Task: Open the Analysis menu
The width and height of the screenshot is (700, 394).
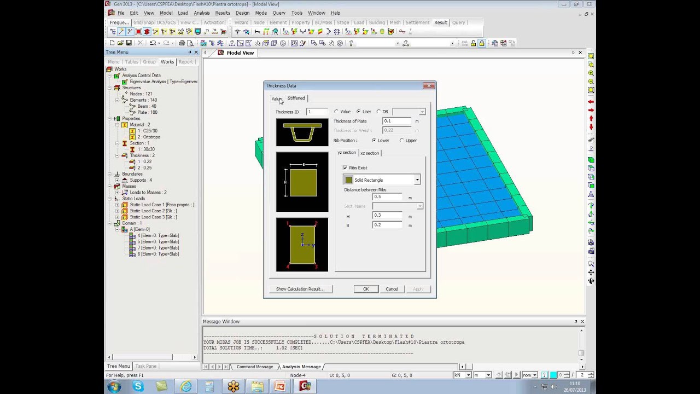Action: pyautogui.click(x=201, y=13)
